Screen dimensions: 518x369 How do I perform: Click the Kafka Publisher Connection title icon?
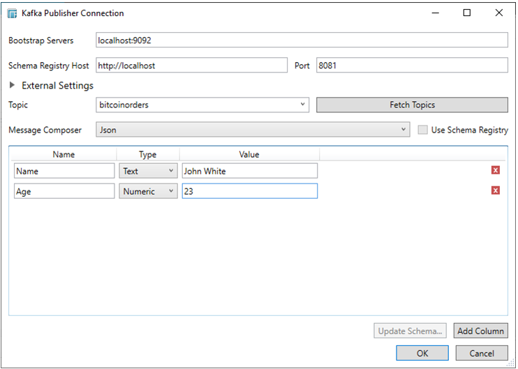tap(12, 13)
